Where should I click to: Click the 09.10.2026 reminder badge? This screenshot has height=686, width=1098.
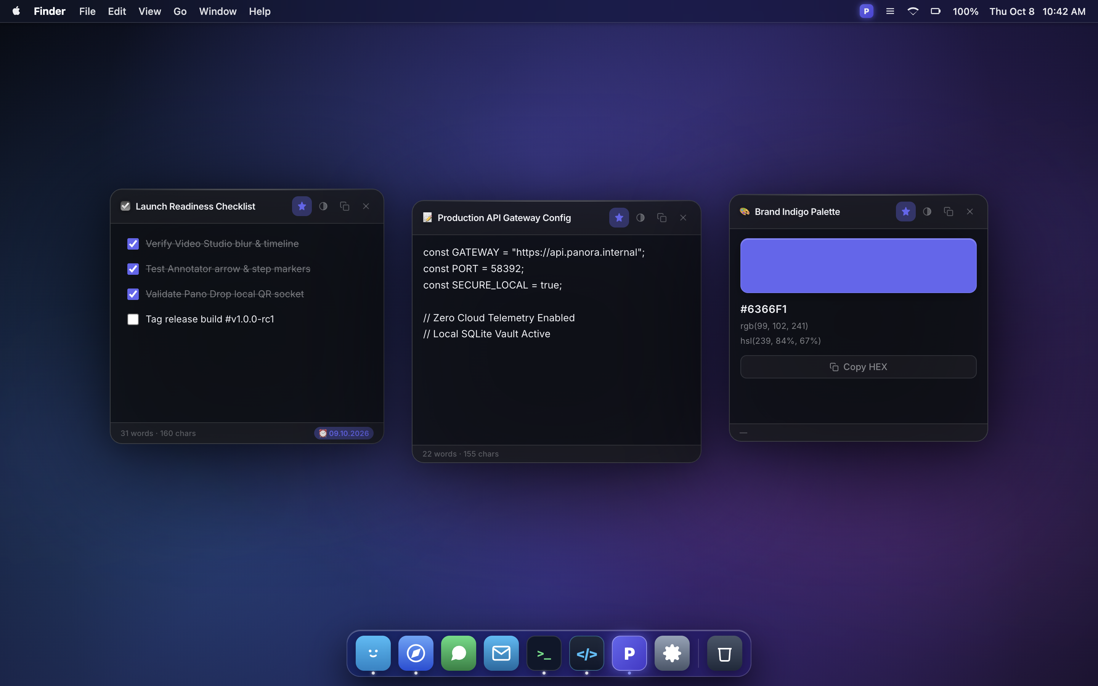click(x=344, y=433)
